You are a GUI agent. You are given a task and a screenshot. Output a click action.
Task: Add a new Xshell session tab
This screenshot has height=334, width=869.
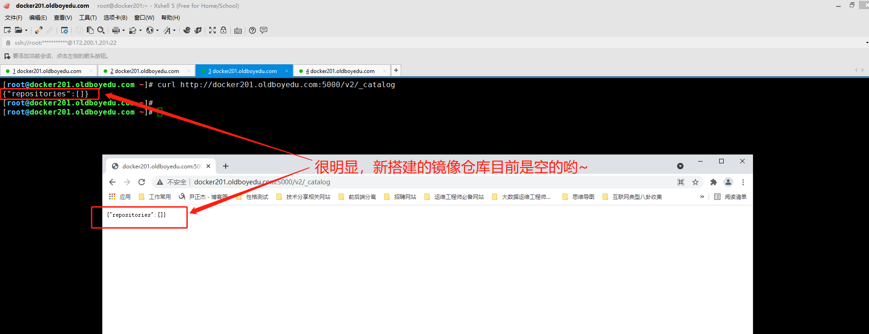coord(396,70)
